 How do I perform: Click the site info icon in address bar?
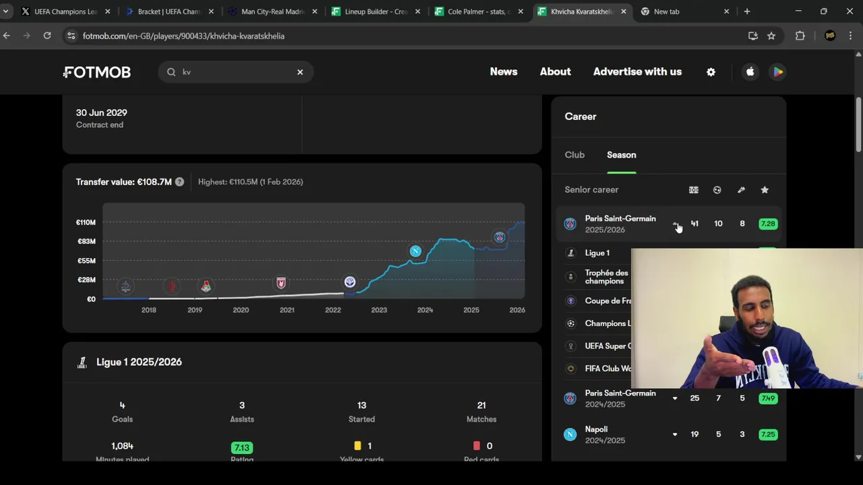71,36
